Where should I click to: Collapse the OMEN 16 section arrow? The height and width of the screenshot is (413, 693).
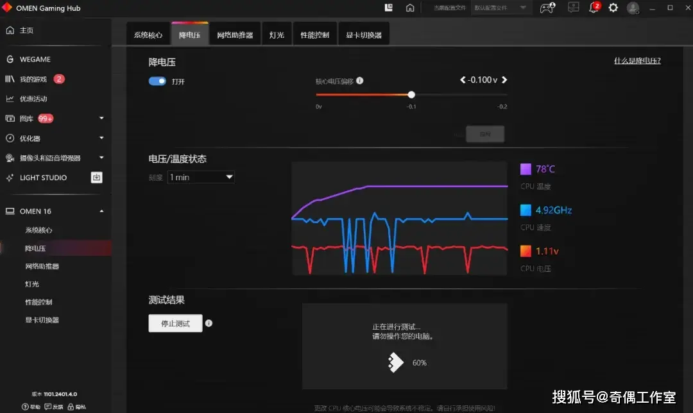click(x=101, y=211)
